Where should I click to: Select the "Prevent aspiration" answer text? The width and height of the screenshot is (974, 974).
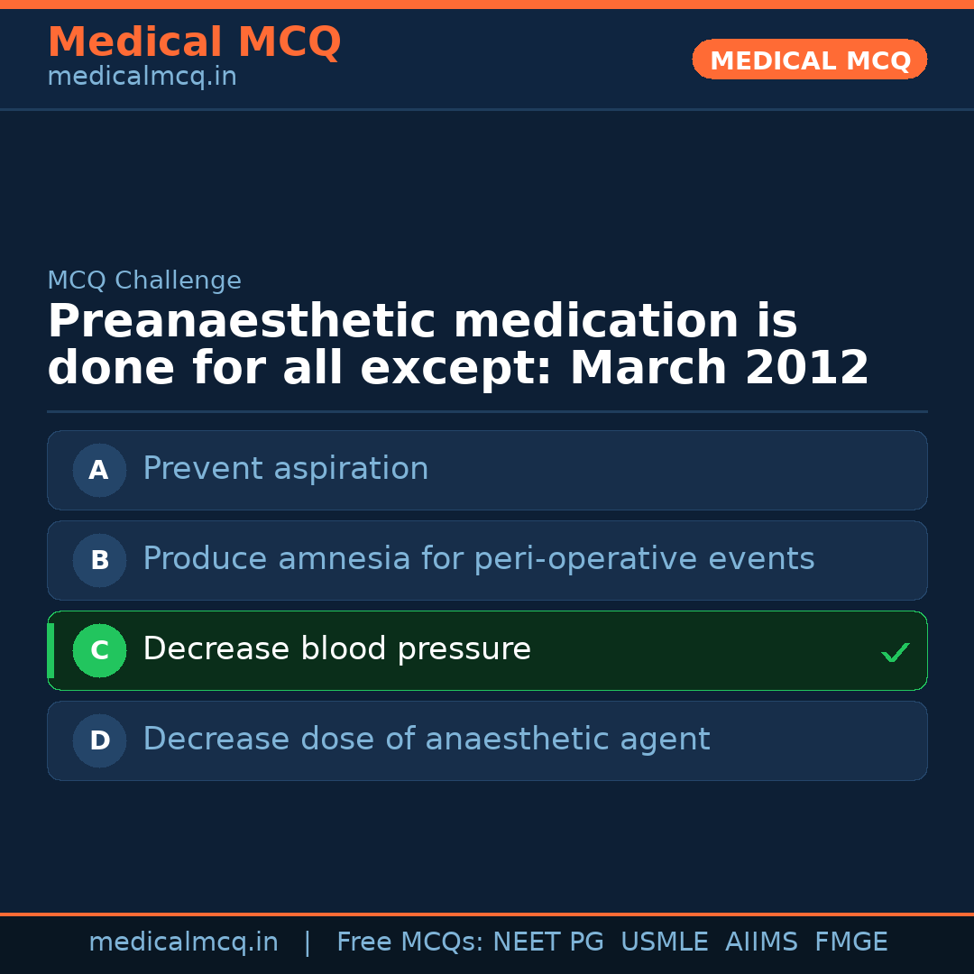[x=285, y=469]
